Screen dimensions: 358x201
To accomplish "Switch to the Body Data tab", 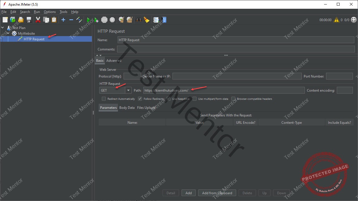I will pyautogui.click(x=127, y=108).
